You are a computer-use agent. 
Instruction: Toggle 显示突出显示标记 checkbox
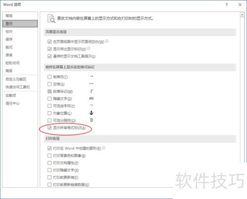tap(49, 49)
